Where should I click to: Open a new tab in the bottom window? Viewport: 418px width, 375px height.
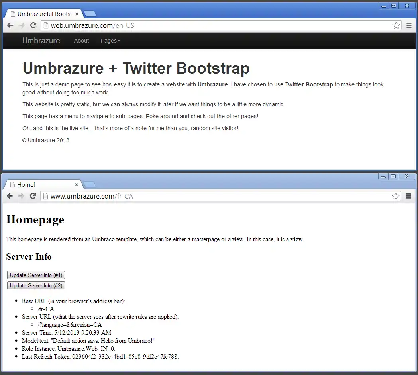coord(90,184)
